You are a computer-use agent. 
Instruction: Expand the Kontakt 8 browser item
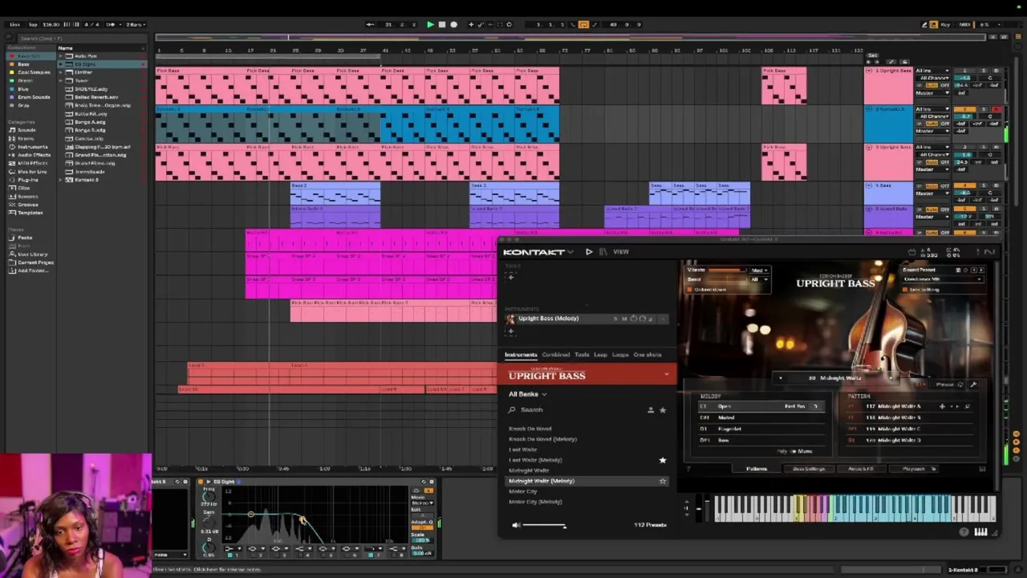pos(61,180)
